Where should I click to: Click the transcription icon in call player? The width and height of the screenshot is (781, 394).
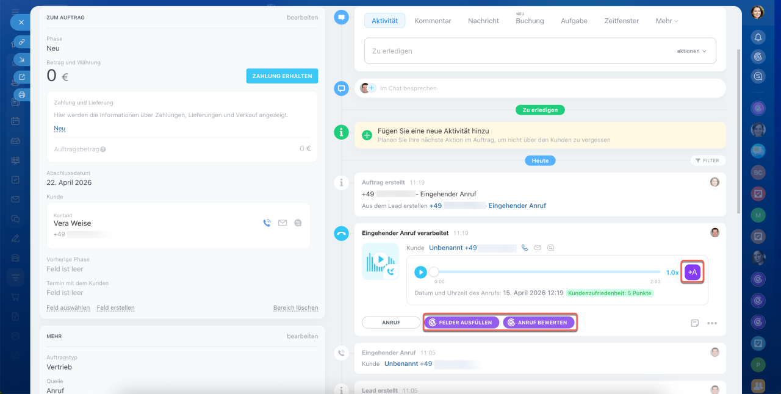pyautogui.click(x=693, y=272)
